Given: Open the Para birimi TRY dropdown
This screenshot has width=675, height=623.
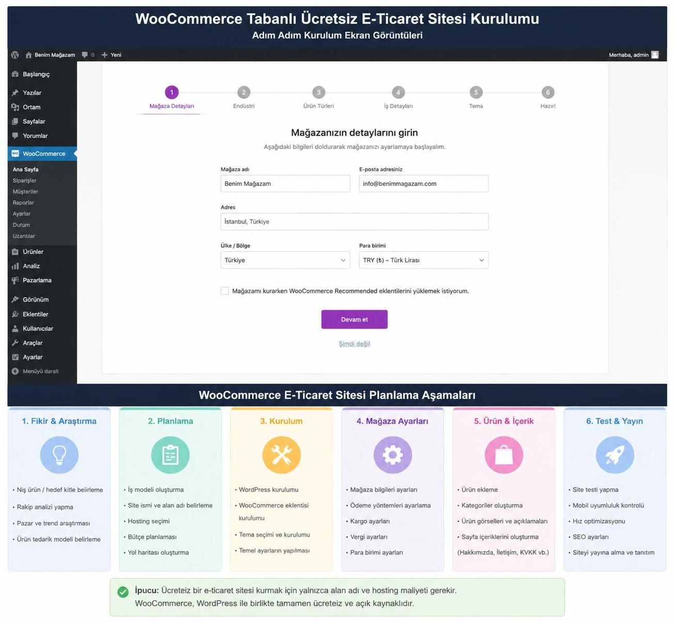Looking at the screenshot, I should coord(424,260).
